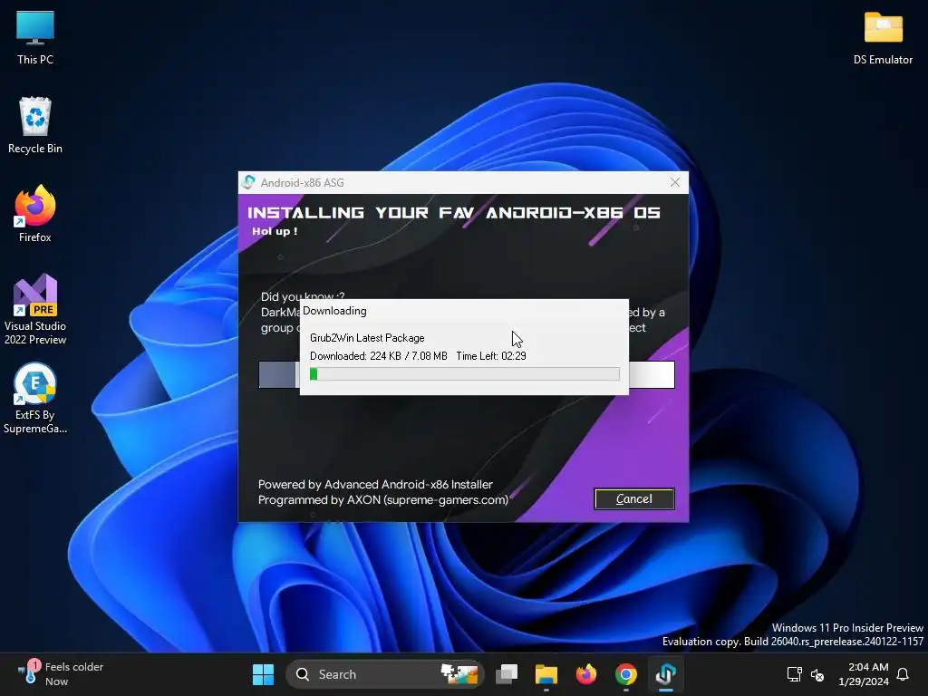
Task: Open Visual Studio 2022 Preview shortcut
Action: tap(35, 309)
